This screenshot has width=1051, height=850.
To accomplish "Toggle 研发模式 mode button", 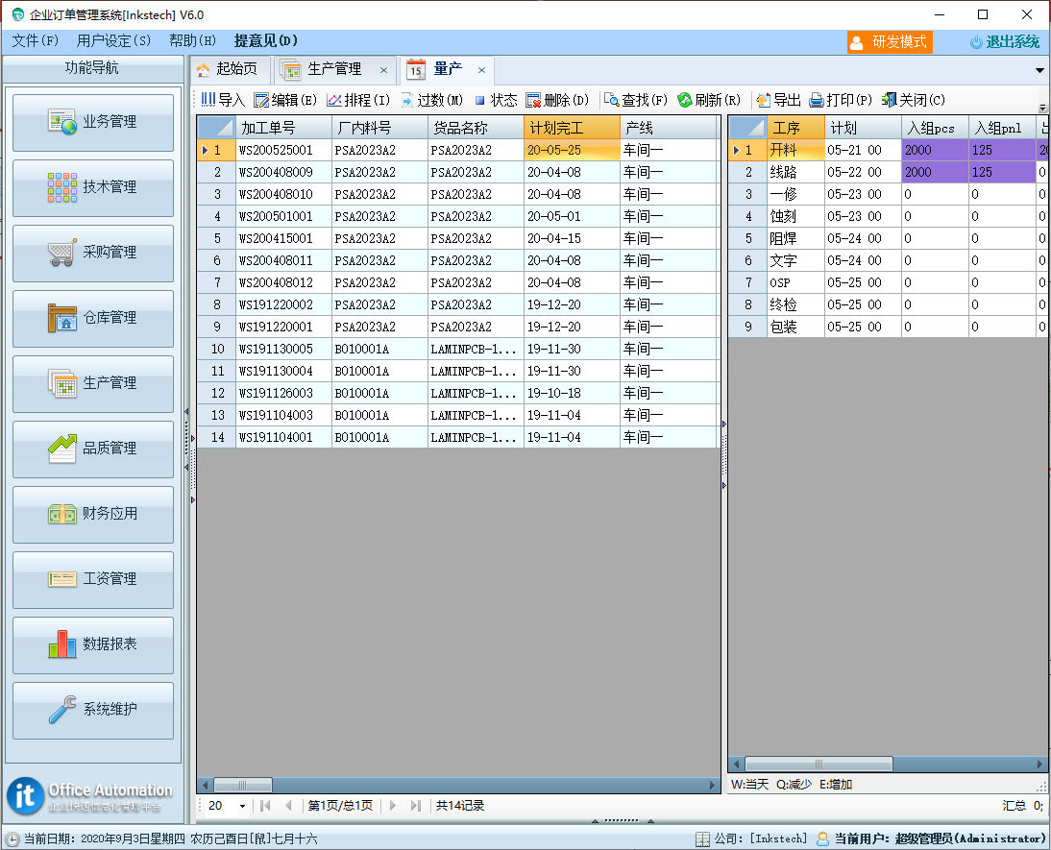I will tap(889, 41).
